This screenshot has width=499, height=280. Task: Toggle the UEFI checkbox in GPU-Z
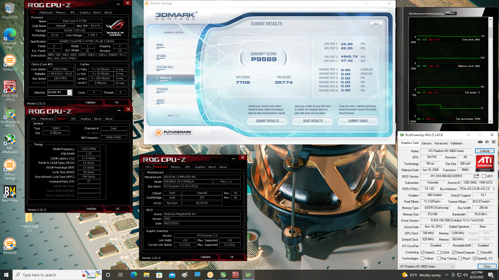click(x=484, y=176)
